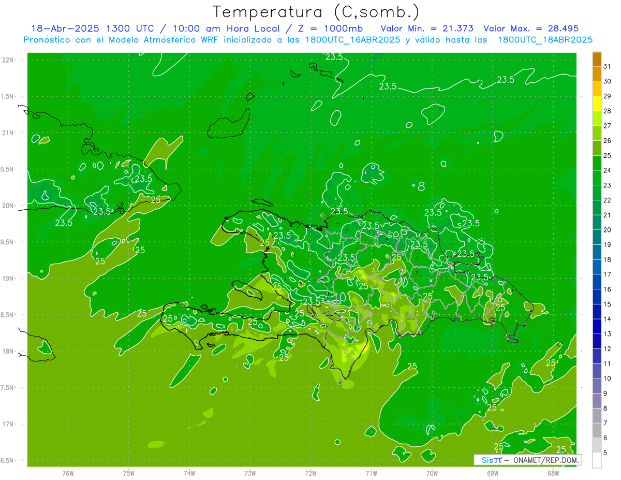Image resolution: width=621 pixels, height=480 pixels.
Task: Pick the grey colorbar swatch between 6 and 7
Action: coord(597,431)
